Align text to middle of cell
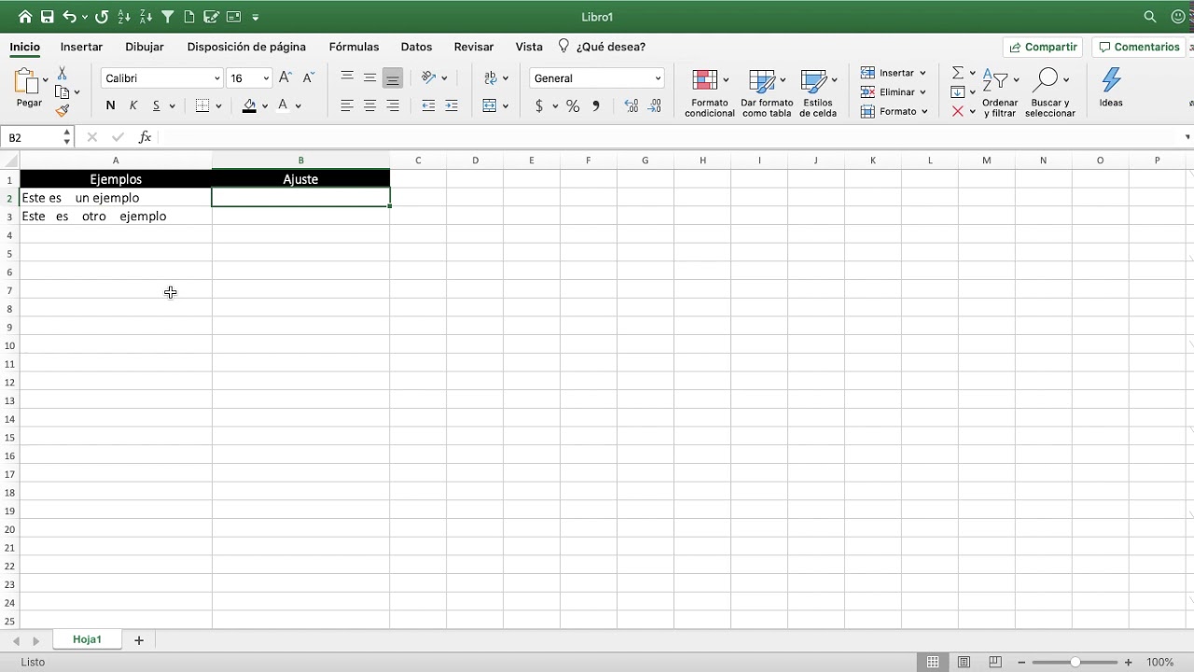Image resolution: width=1194 pixels, height=672 pixels. (370, 77)
